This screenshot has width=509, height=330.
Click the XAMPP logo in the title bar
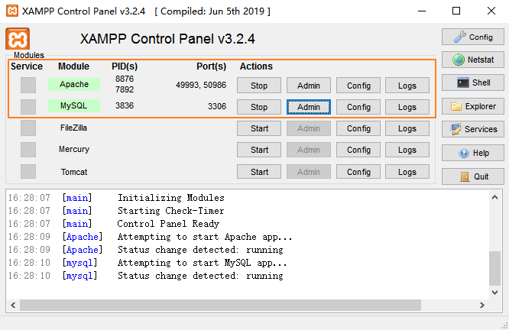click(12, 11)
